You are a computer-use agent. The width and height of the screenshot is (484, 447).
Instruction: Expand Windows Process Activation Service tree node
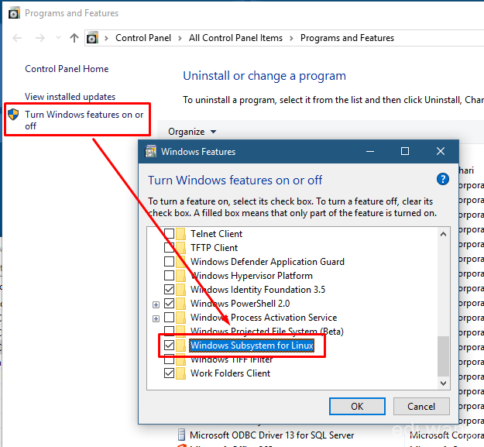(x=156, y=318)
